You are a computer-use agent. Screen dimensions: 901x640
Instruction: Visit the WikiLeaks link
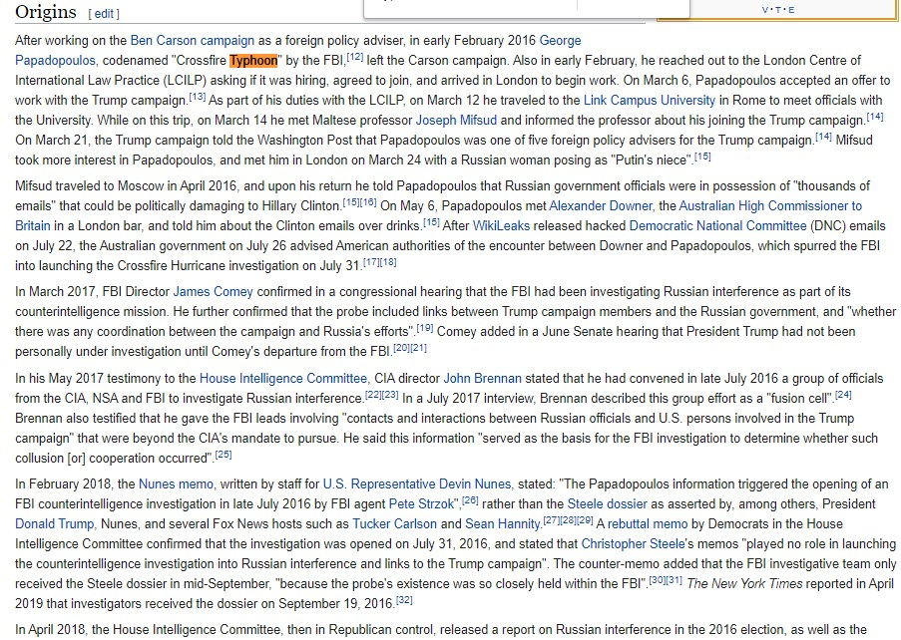501,226
